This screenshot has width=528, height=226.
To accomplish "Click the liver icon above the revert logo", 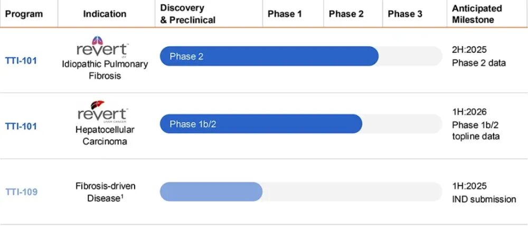I will pyautogui.click(x=97, y=105).
